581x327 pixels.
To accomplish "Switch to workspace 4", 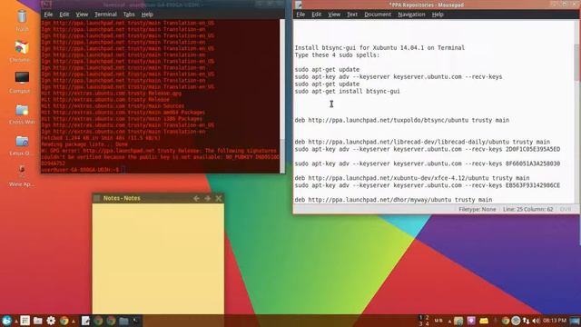I will pos(428,323).
